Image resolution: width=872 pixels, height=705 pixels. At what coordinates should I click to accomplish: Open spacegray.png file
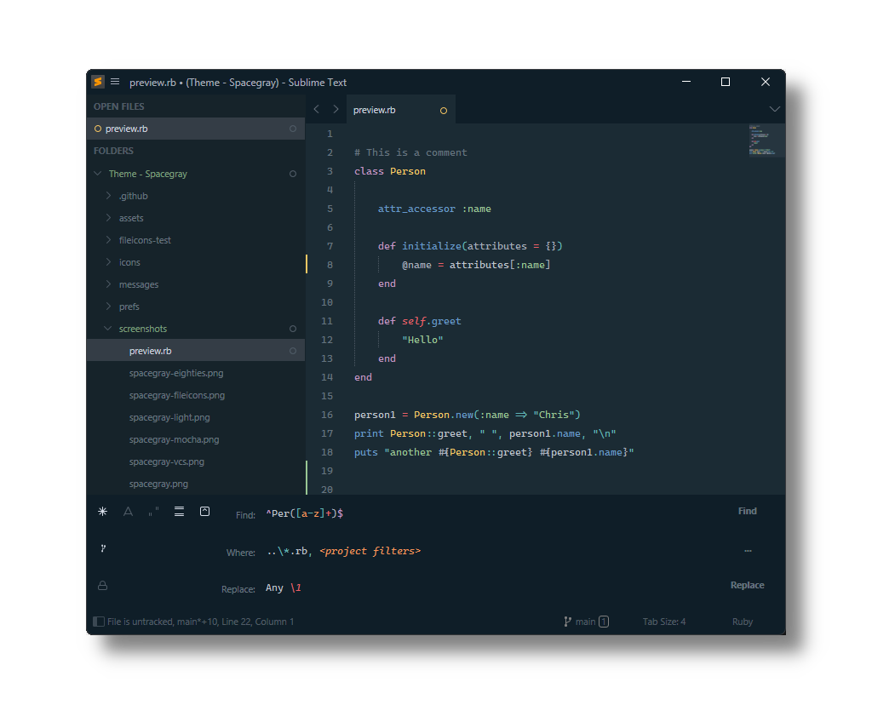158,484
